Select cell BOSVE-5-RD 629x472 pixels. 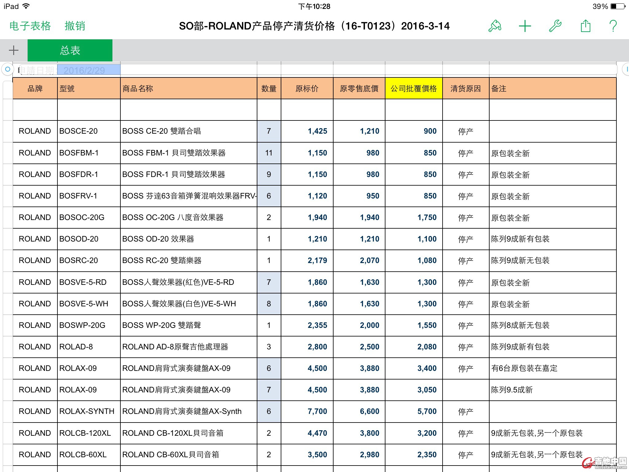[89, 282]
